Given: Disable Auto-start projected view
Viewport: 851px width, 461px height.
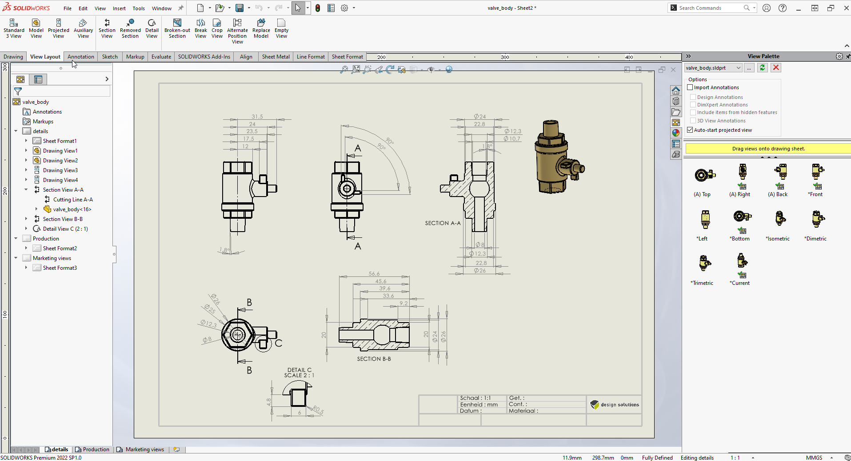Looking at the screenshot, I should [690, 130].
